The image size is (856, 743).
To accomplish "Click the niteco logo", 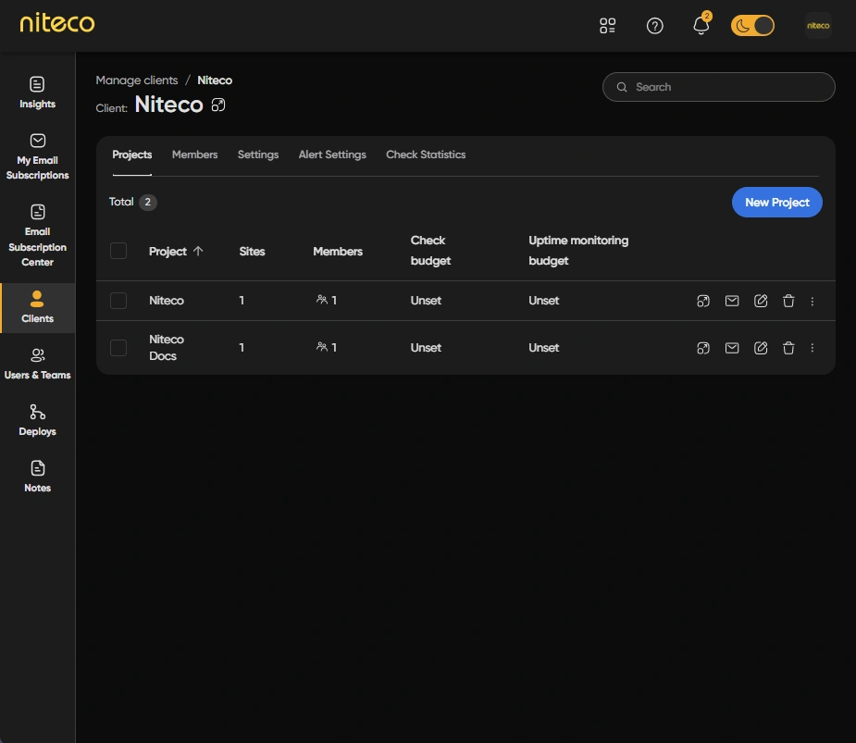I will 56,23.
